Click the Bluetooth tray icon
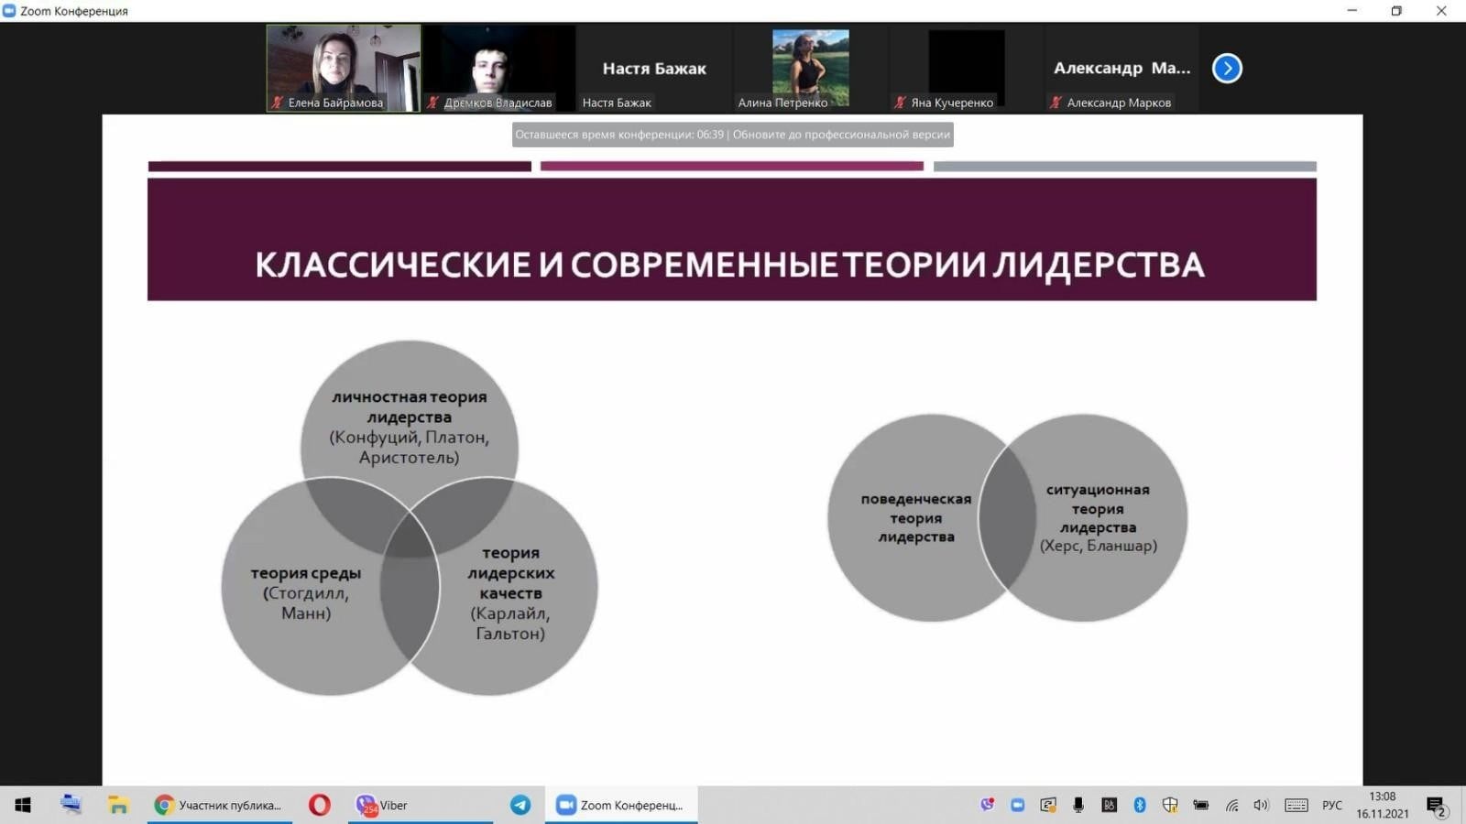 pos(1140,805)
